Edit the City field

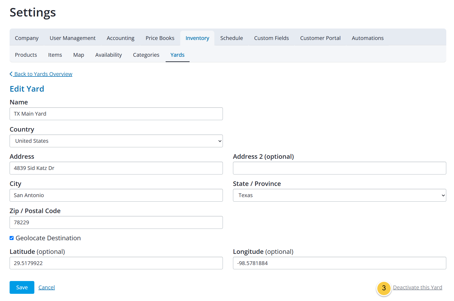tap(116, 195)
